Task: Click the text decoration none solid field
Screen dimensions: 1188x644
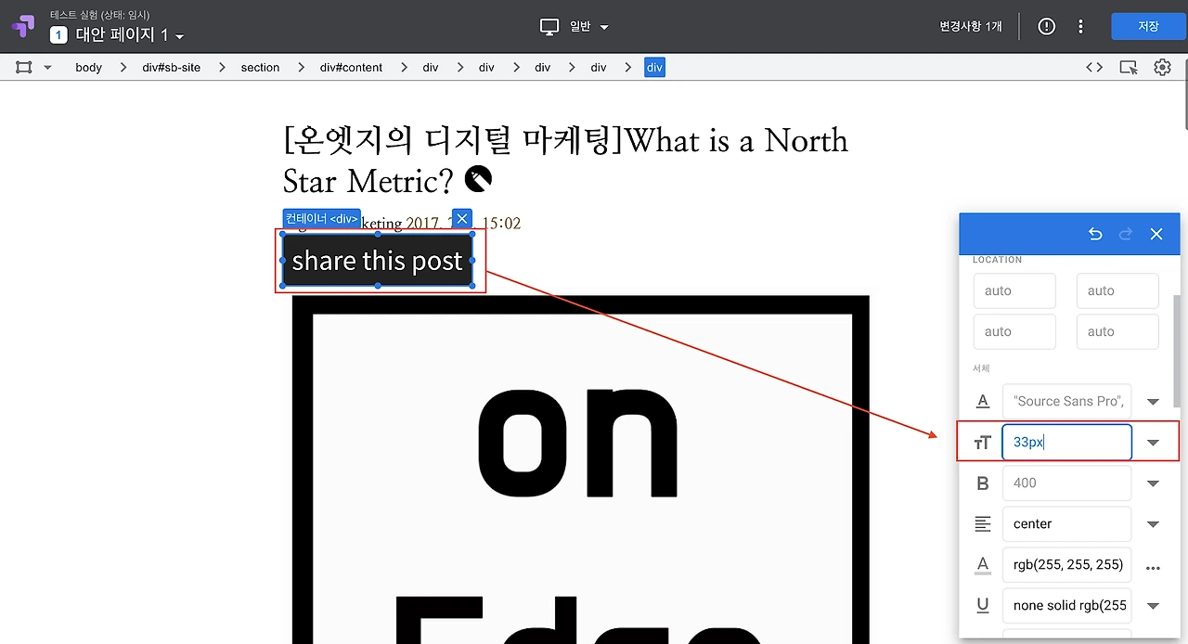Action: point(1067,605)
